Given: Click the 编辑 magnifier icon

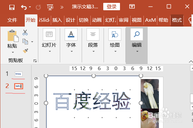Looking at the screenshot, I should pyautogui.click(x=137, y=34).
